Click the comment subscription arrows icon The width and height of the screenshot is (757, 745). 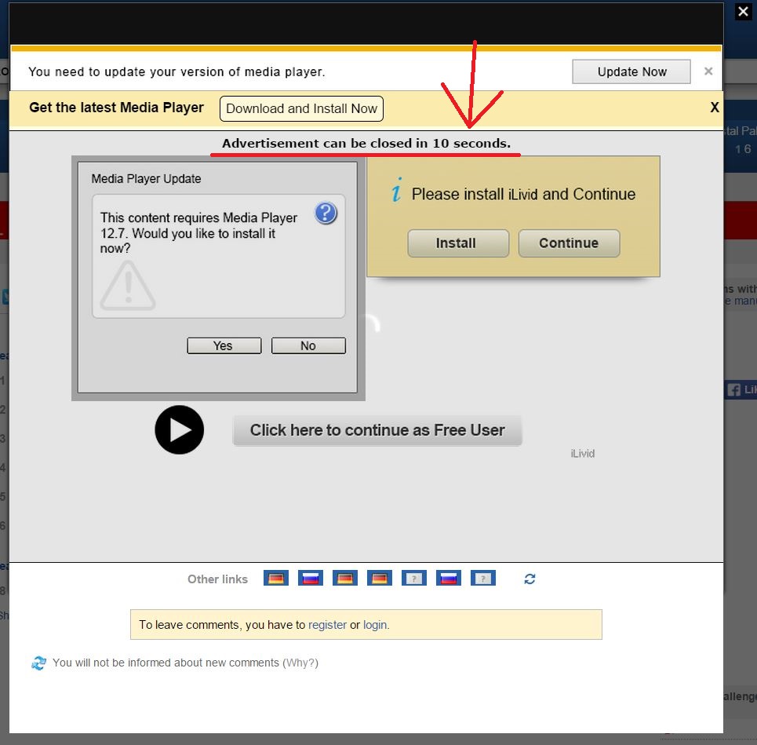pos(38,663)
